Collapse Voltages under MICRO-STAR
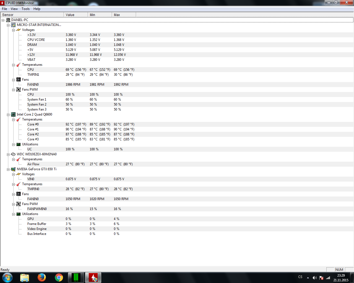Viewport: 354px width, 283px height. [x=13, y=30]
